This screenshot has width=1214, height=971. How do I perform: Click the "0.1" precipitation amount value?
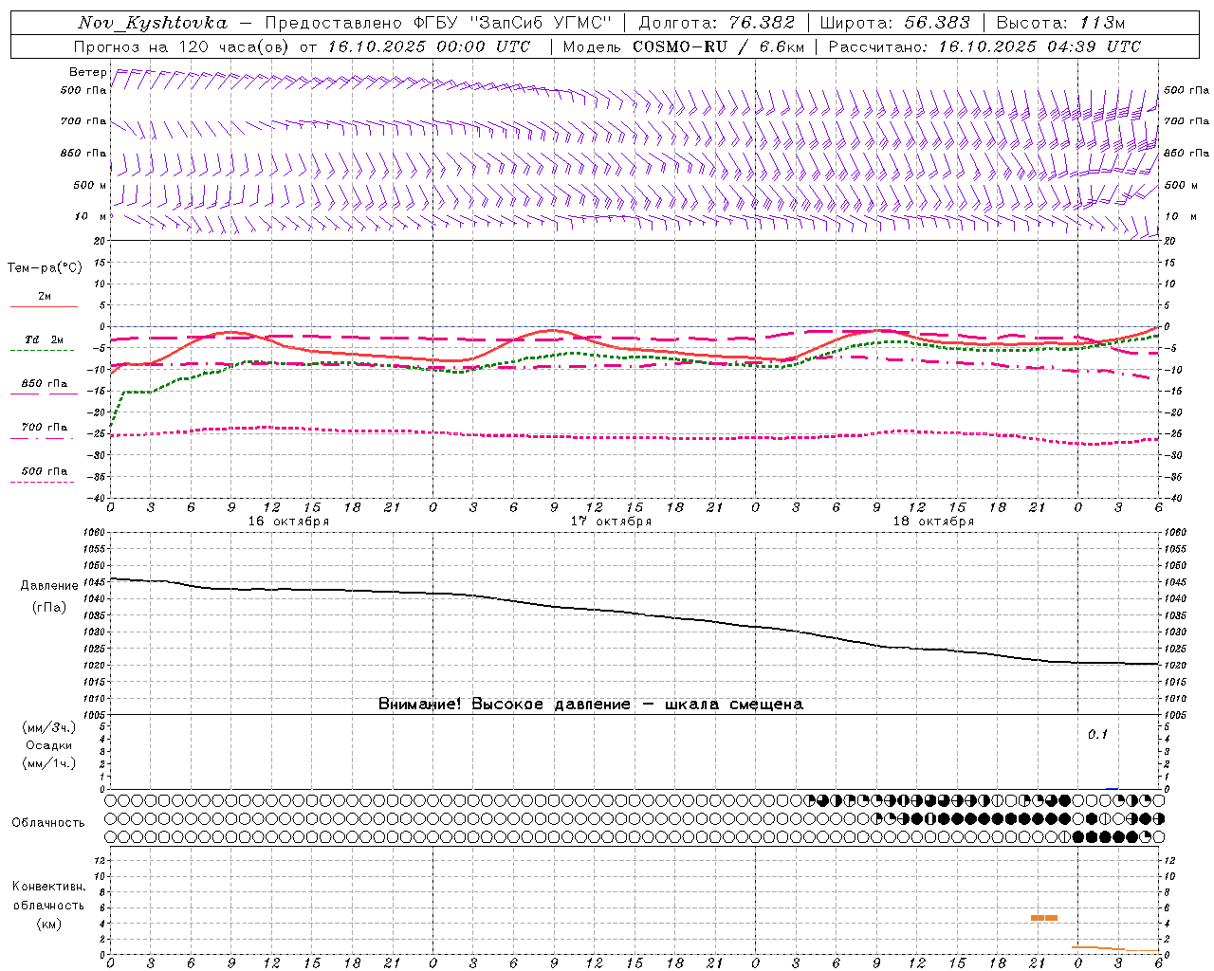1097,734
